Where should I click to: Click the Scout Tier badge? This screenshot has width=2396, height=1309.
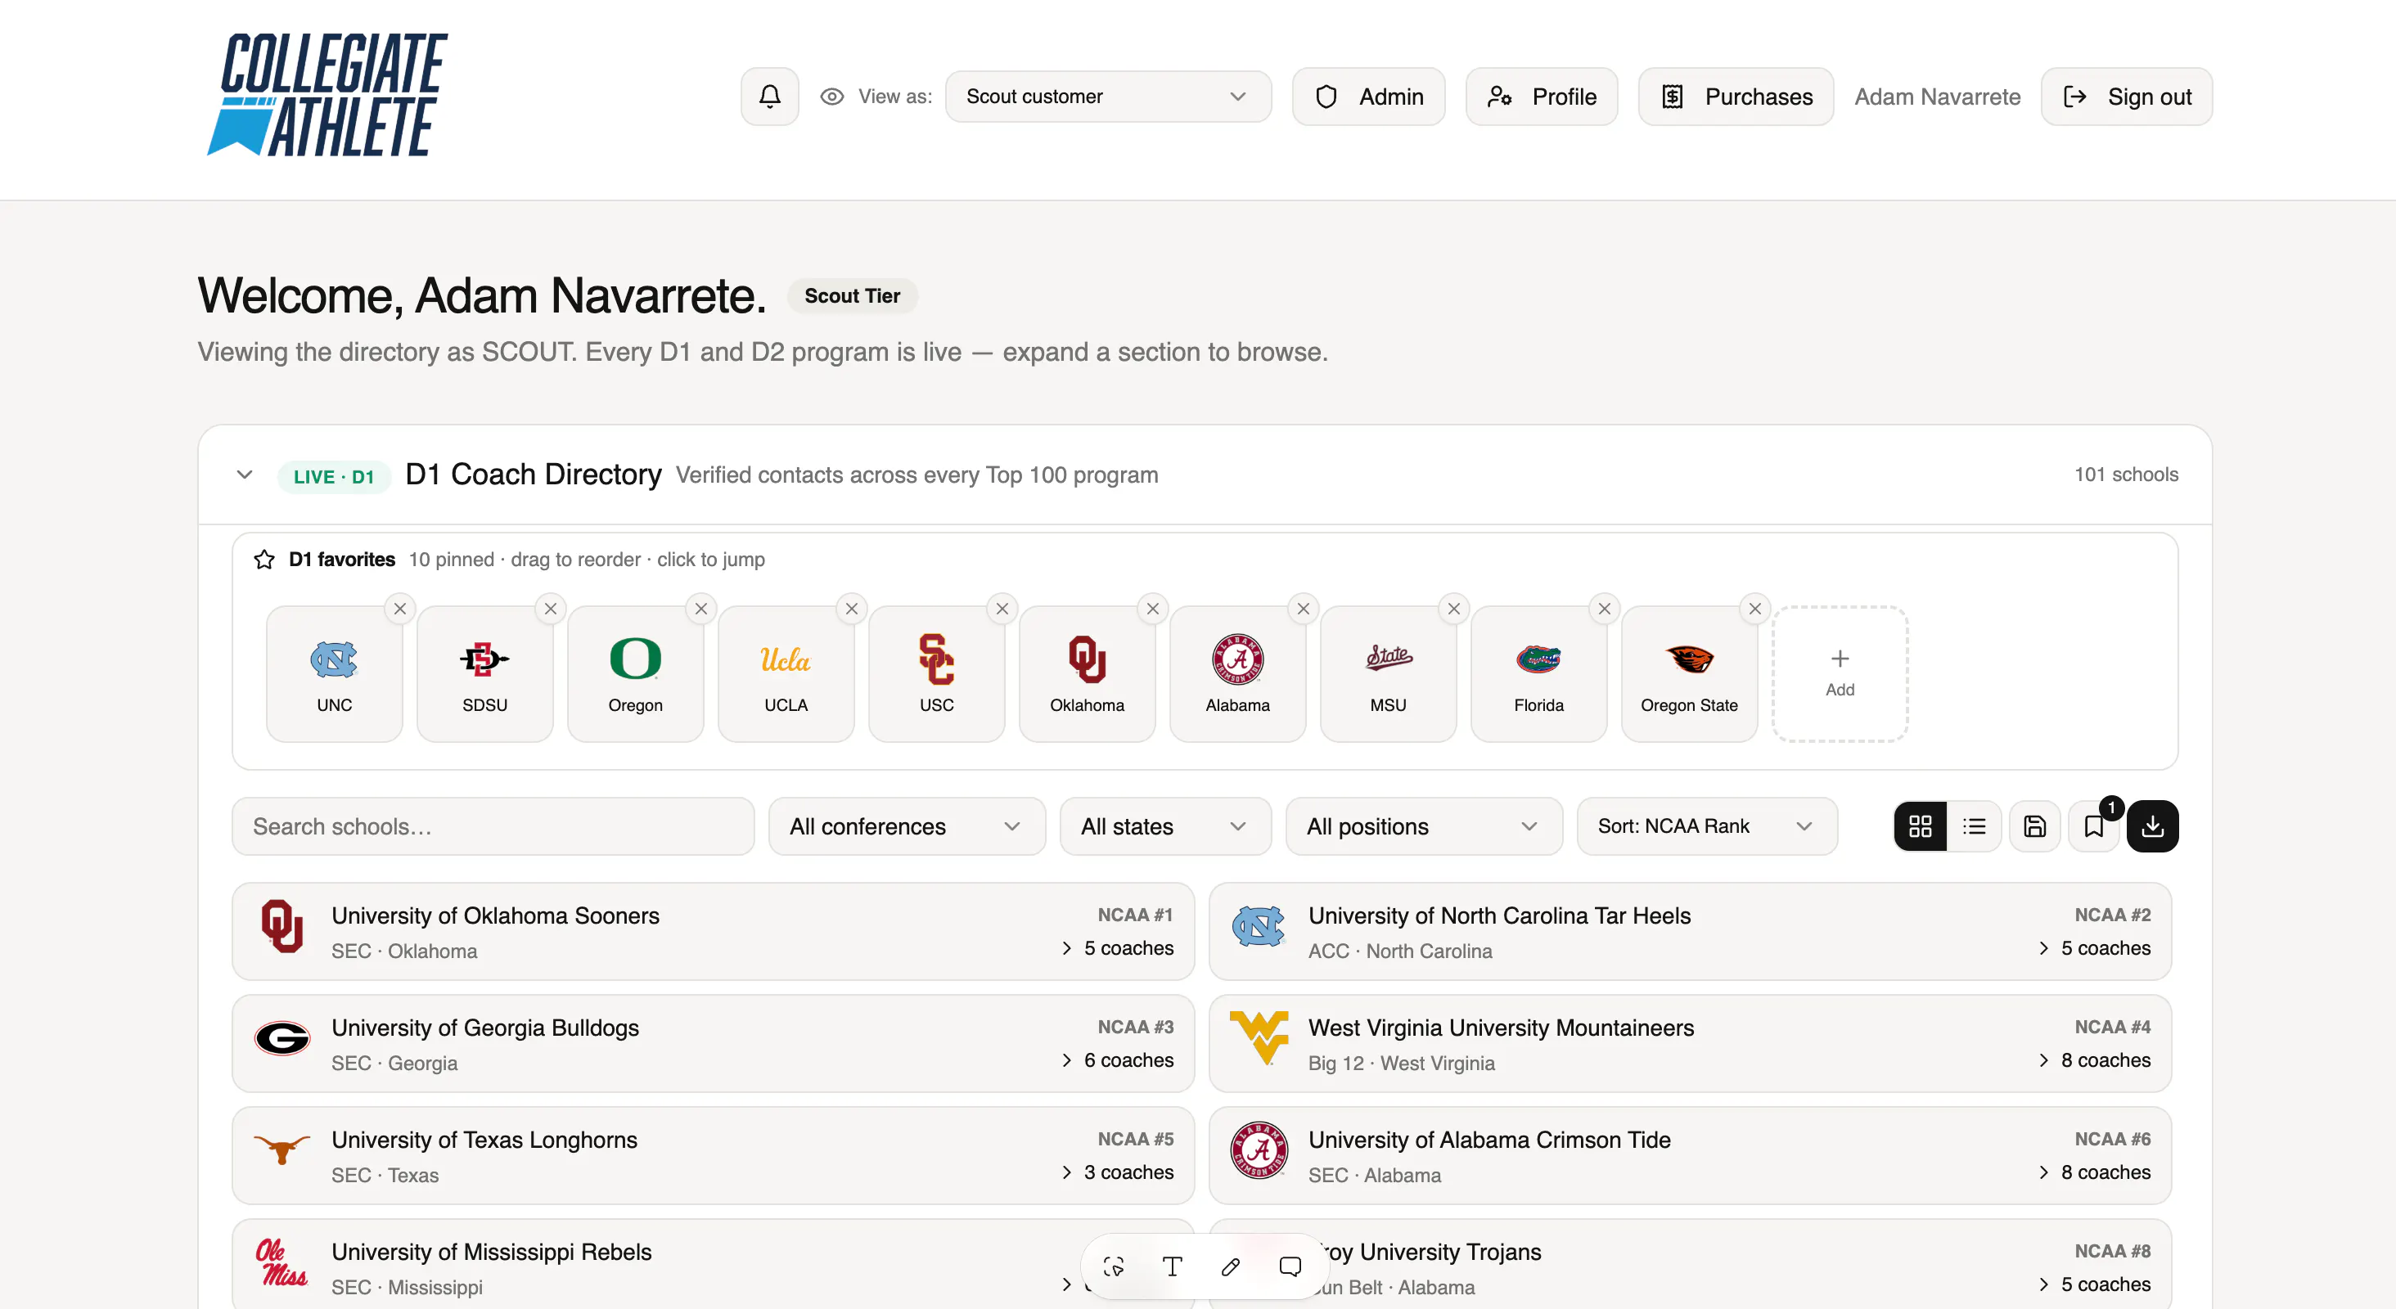pos(852,296)
